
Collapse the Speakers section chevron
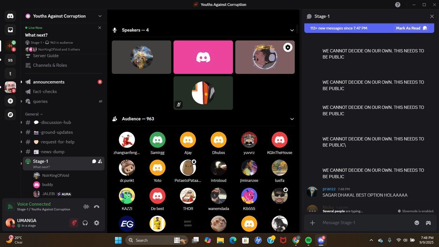292,30
